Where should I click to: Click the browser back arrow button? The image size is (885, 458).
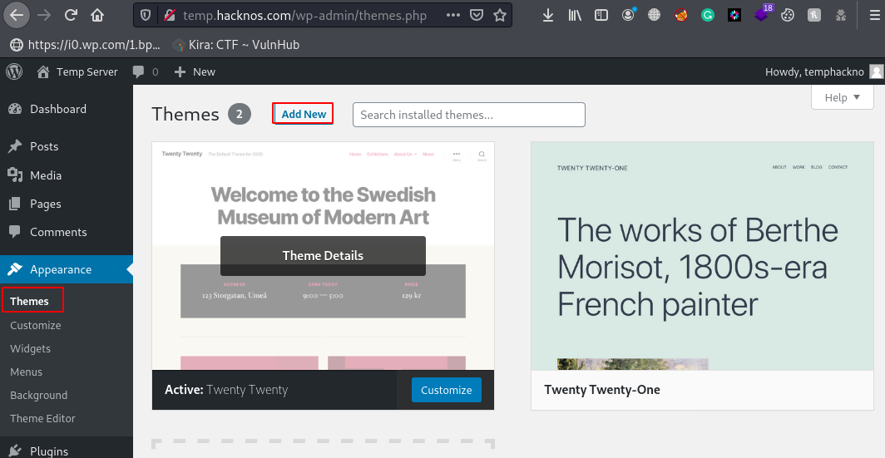point(17,15)
